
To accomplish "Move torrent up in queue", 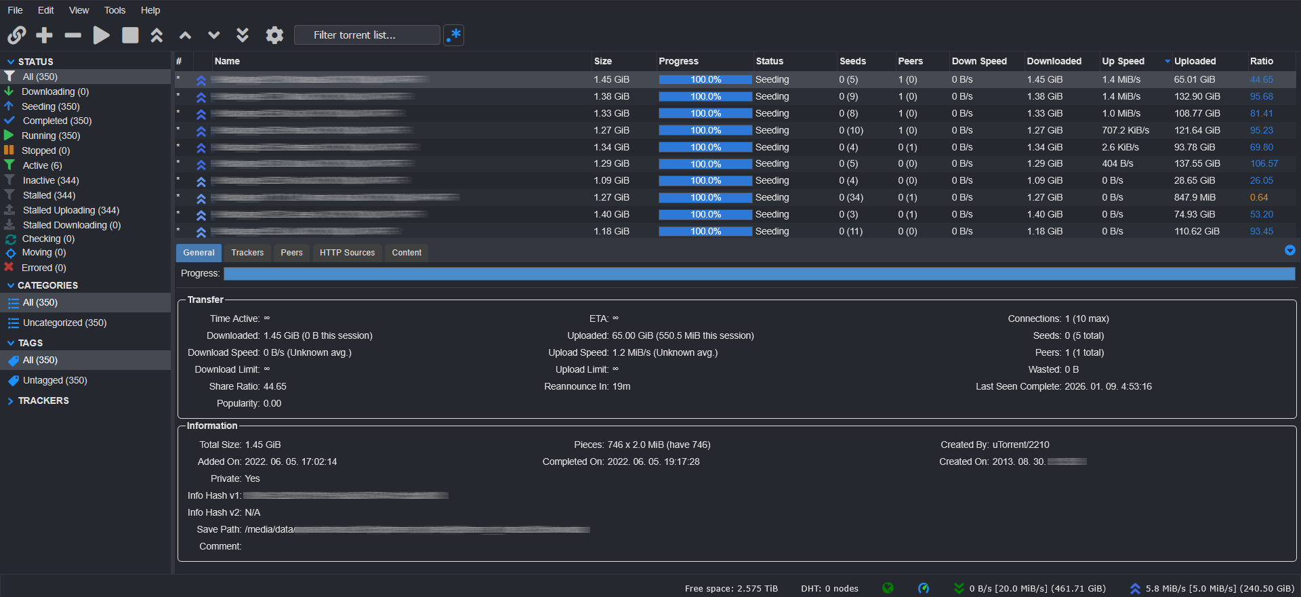I will 185,35.
